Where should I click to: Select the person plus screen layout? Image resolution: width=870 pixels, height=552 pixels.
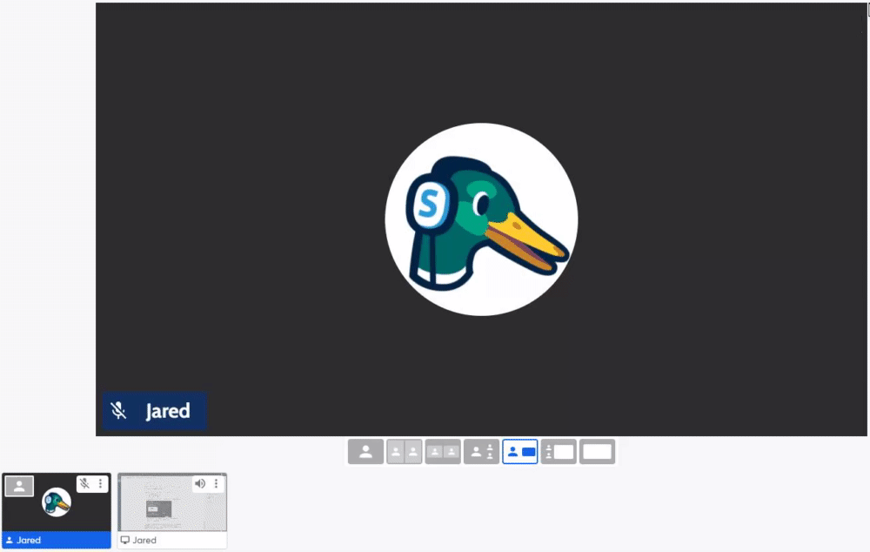520,452
